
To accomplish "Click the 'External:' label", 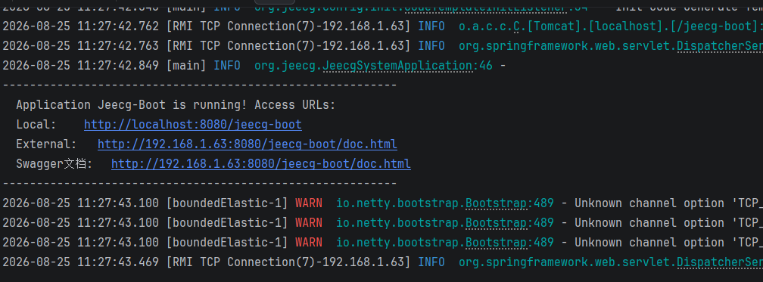I will (47, 144).
